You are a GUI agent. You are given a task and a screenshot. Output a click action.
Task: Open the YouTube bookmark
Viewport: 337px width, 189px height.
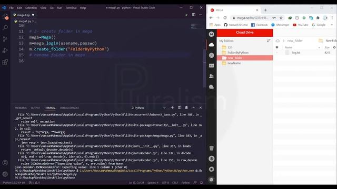301,25
